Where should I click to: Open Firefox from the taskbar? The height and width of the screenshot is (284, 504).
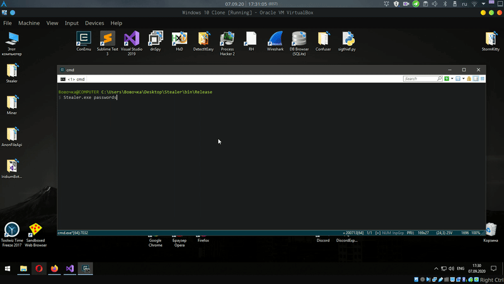click(x=54, y=269)
